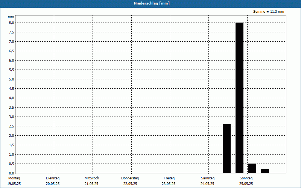Click the 4,0 y-axis value
Viewport: 301px width, 188px height.
pyautogui.click(x=12, y=98)
